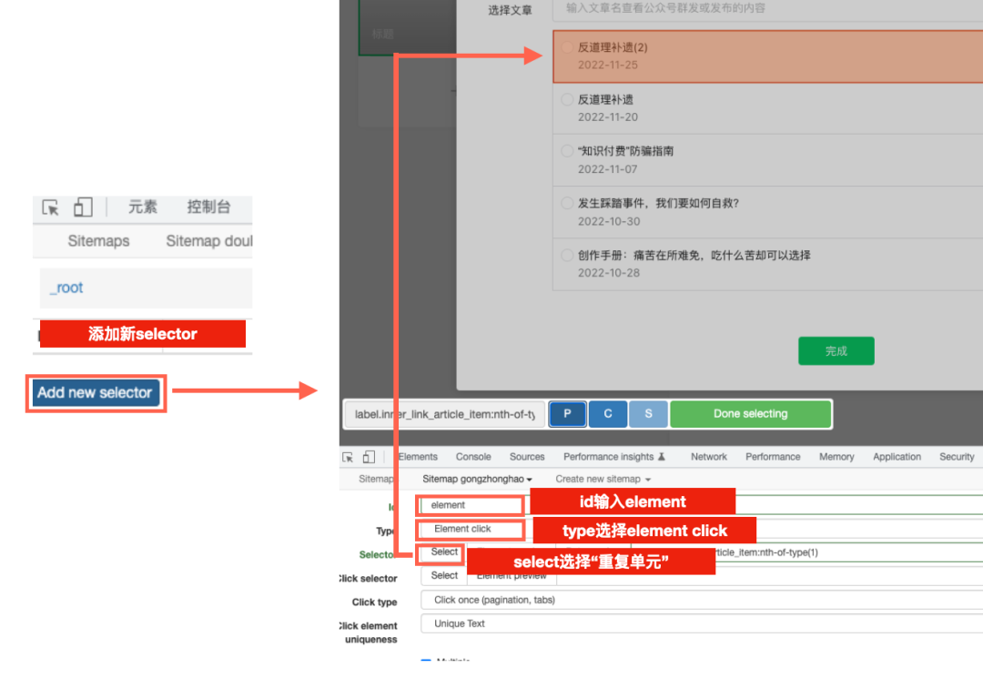Open the Network tab
Viewport: 983px width, 678px height.
click(x=708, y=457)
